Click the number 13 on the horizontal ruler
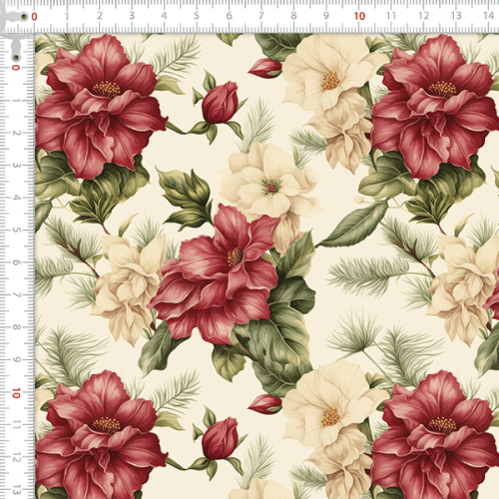 pos(456,16)
